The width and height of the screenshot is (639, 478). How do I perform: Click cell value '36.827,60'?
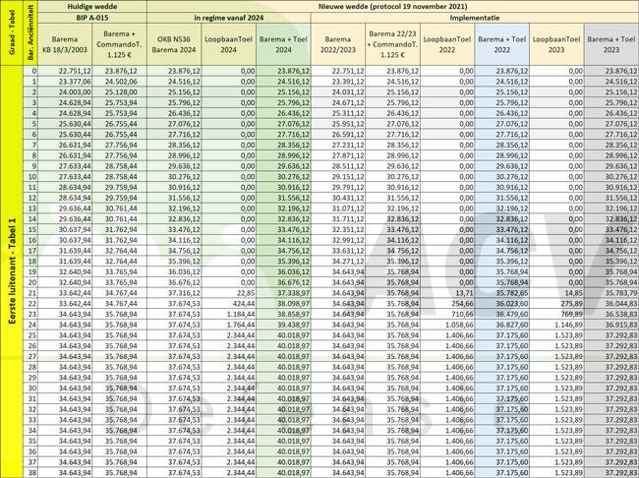(512, 325)
